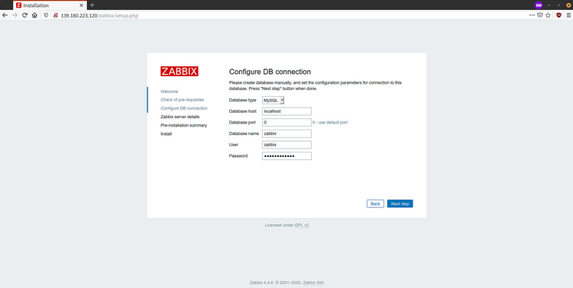Select Install step in sidebar
This screenshot has height=288, width=573.
(x=166, y=134)
